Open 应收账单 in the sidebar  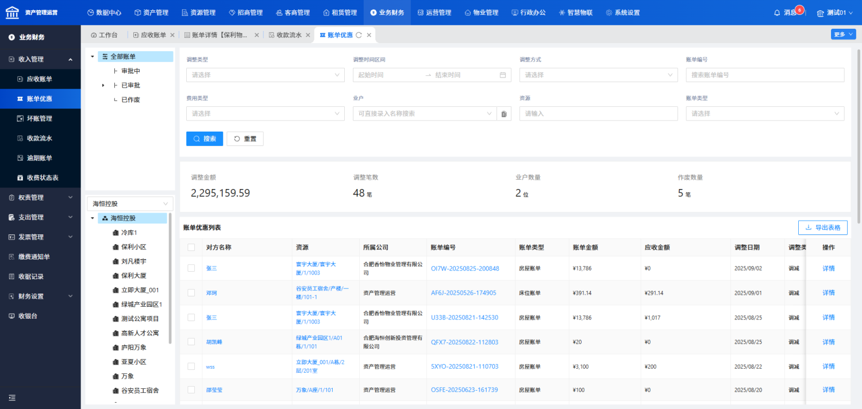(40, 79)
